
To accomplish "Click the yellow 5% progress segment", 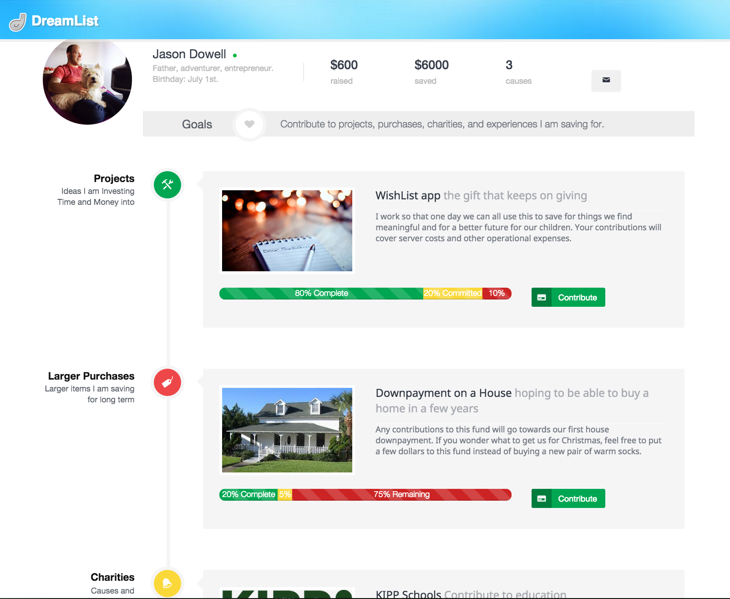I will [285, 495].
